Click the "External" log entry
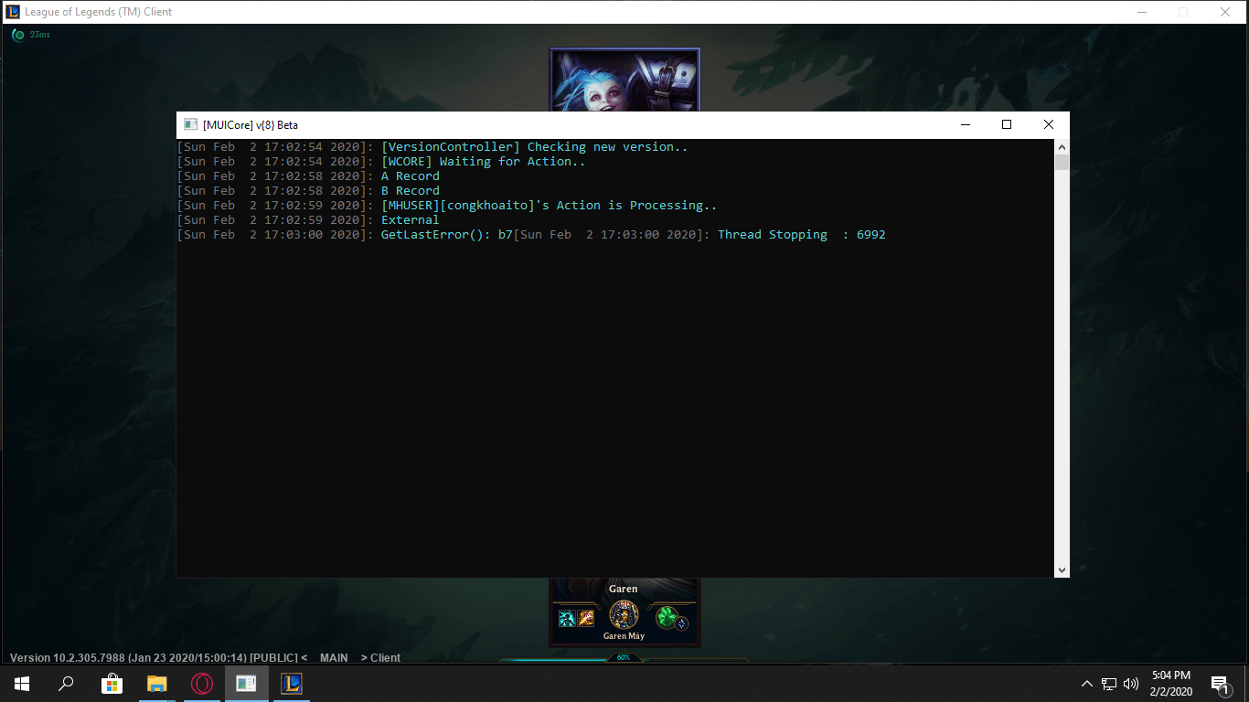Screen dimensions: 1249x702 tap(411, 220)
